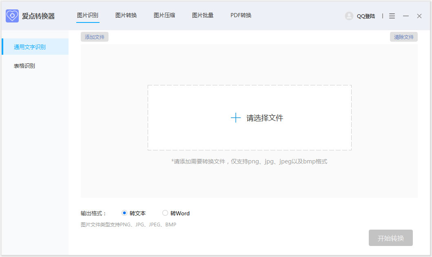Screen dimensions: 432x257
Task: Click the dashed 请选择文件 upload area
Action: pos(250,118)
